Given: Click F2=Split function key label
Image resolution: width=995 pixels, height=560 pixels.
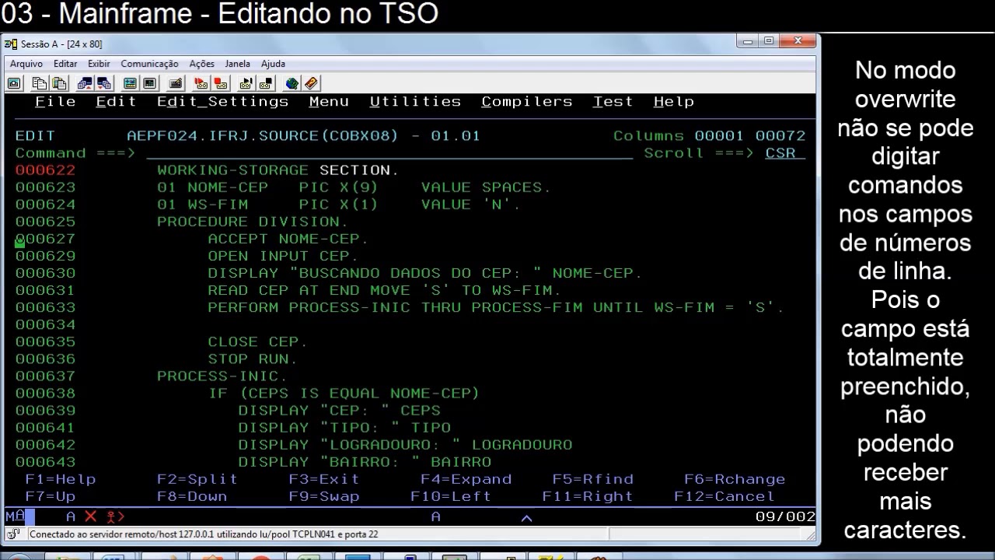Looking at the screenshot, I should [197, 479].
